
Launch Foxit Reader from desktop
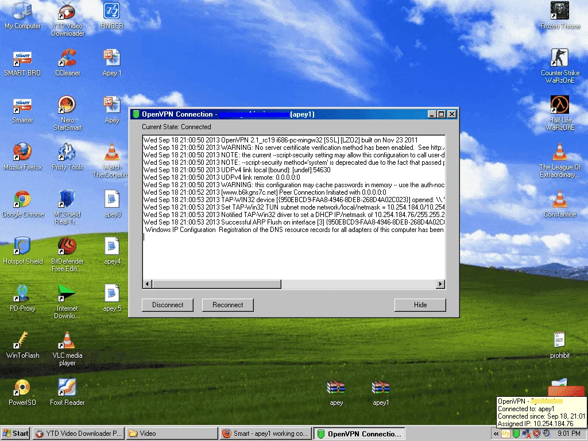point(68,393)
